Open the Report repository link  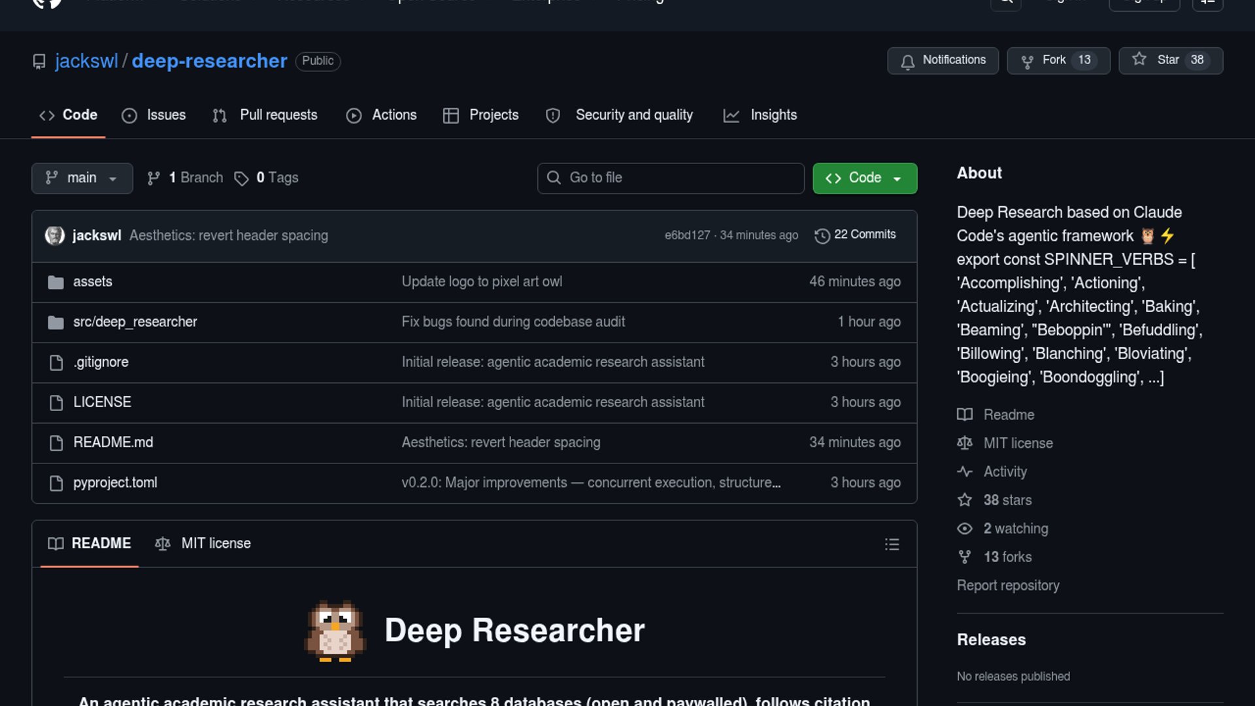click(x=1007, y=586)
